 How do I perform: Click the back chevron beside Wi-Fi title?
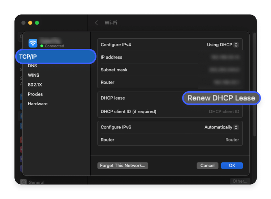tap(96, 23)
